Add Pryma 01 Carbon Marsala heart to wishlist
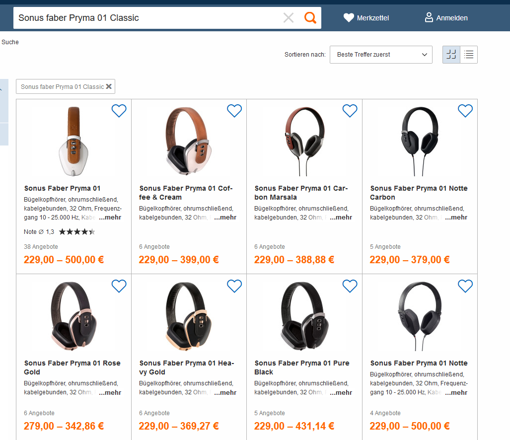Screen dimensions: 510x440 (x=350, y=111)
